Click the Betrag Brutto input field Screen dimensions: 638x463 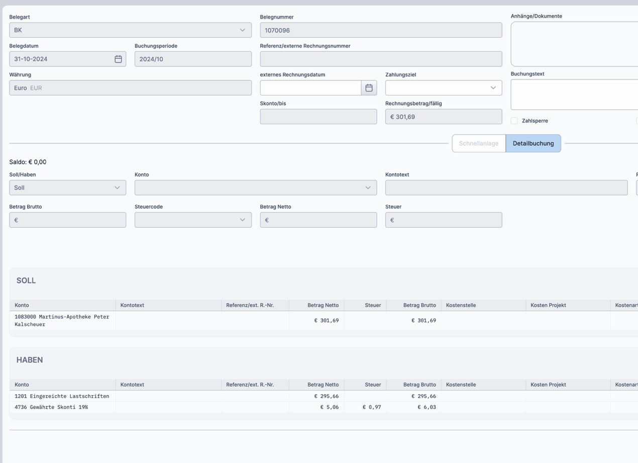[67, 220]
